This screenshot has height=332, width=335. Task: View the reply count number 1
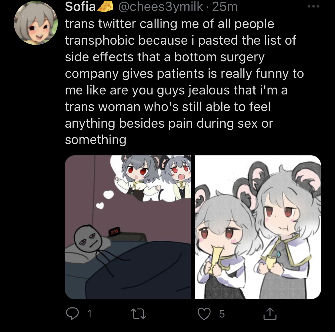tap(89, 314)
